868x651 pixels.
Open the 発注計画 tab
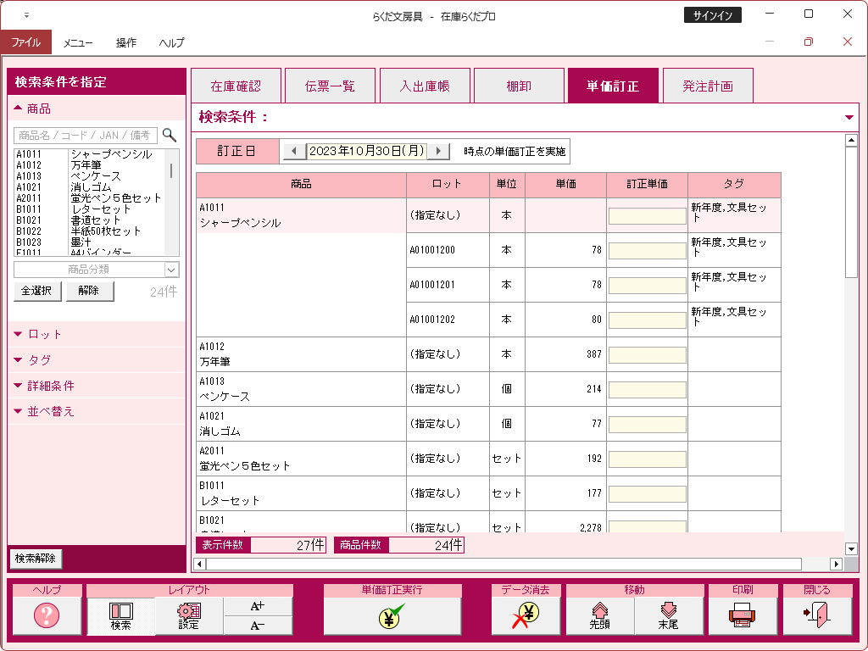pos(708,86)
